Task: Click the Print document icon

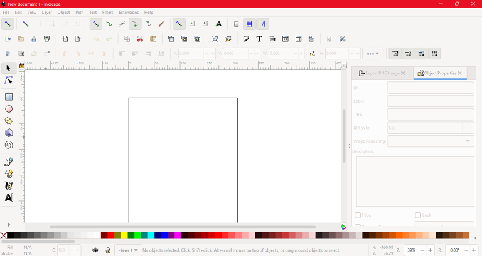Action: (46, 39)
